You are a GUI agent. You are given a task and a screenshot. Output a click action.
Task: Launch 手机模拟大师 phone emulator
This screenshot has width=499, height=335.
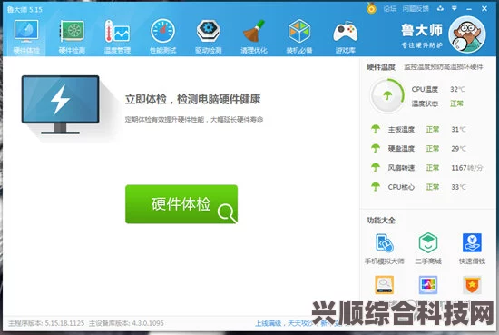[385, 249]
